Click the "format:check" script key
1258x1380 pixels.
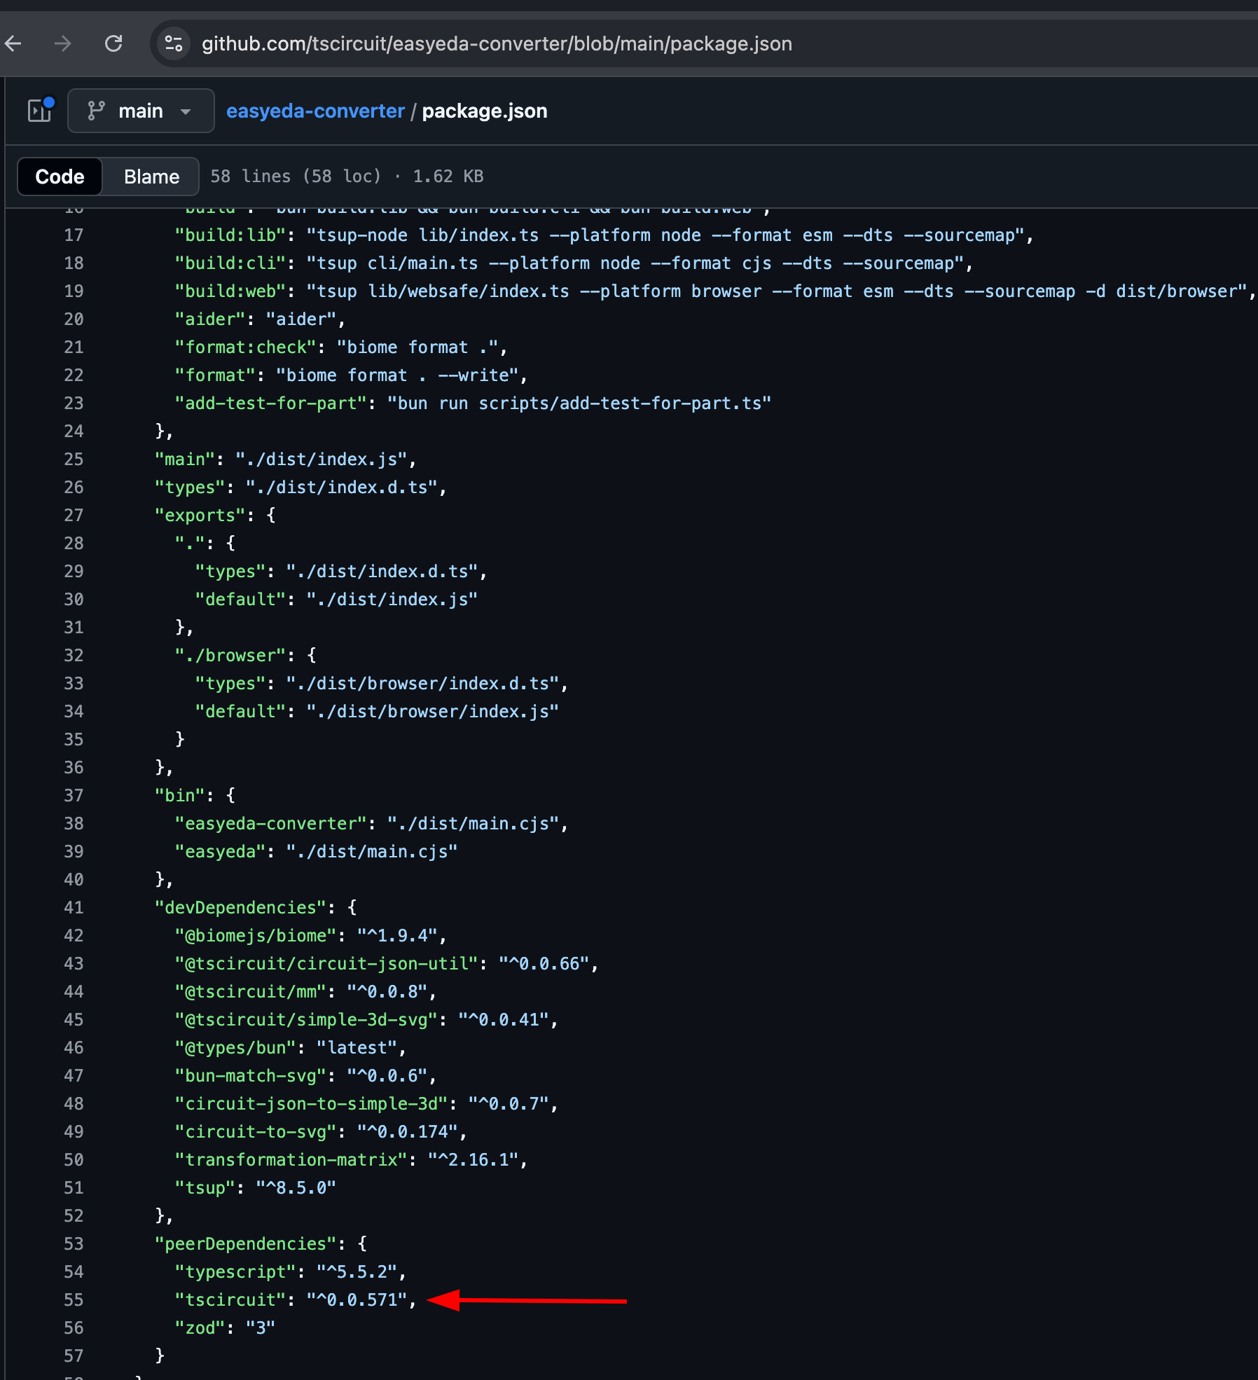tap(245, 347)
